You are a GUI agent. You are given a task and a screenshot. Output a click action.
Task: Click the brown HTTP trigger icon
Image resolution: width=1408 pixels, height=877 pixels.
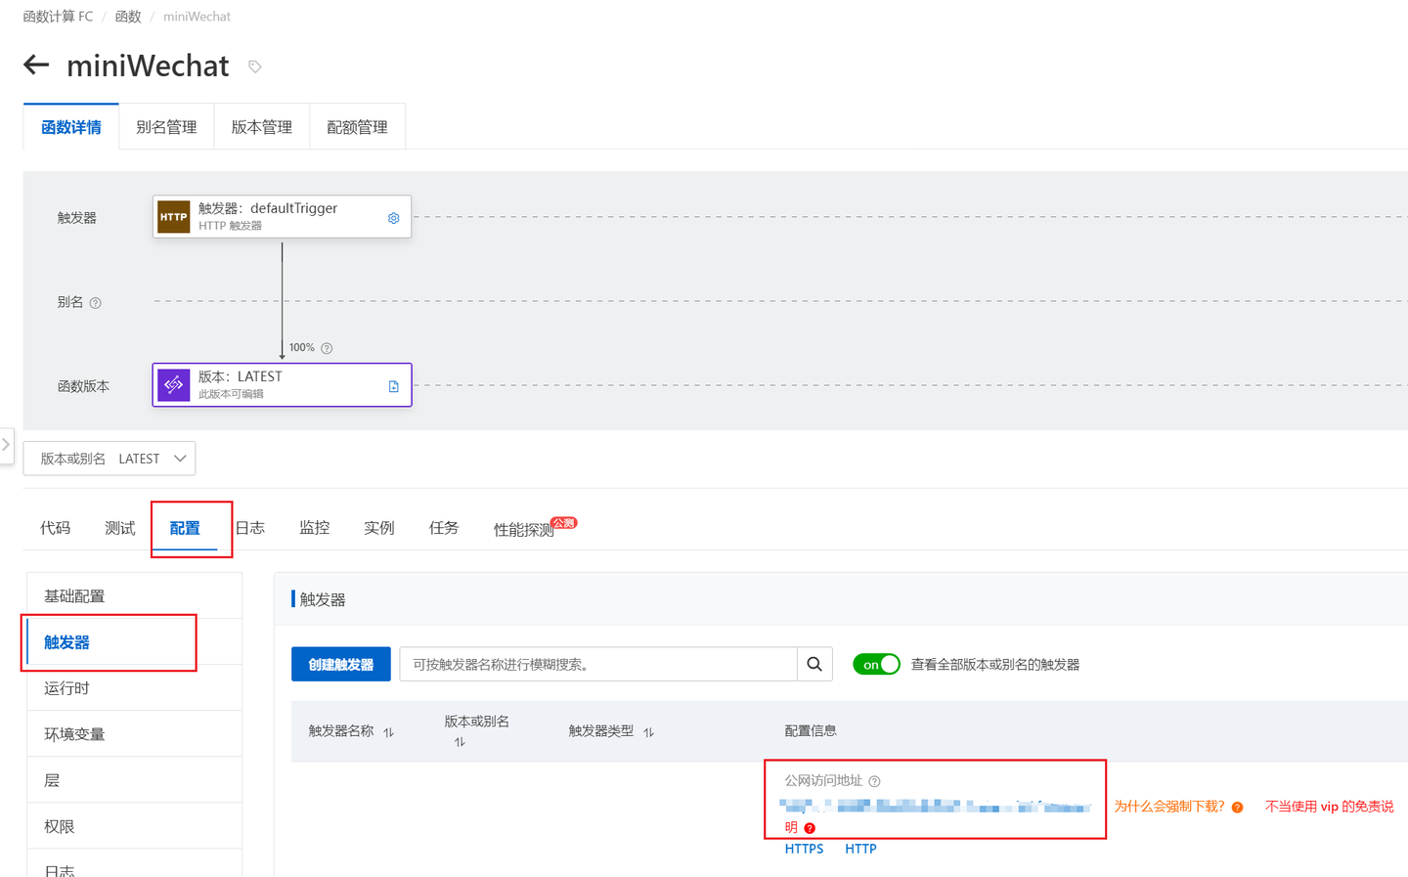pos(174,217)
